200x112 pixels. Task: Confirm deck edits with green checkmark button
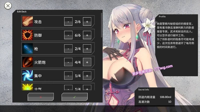(x=74, y=97)
